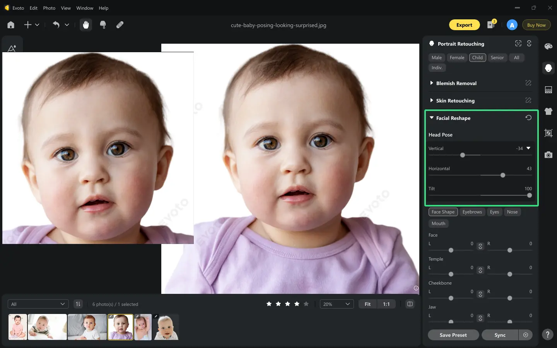Open the camera settings panel
The height and width of the screenshot is (348, 557).
point(548,155)
